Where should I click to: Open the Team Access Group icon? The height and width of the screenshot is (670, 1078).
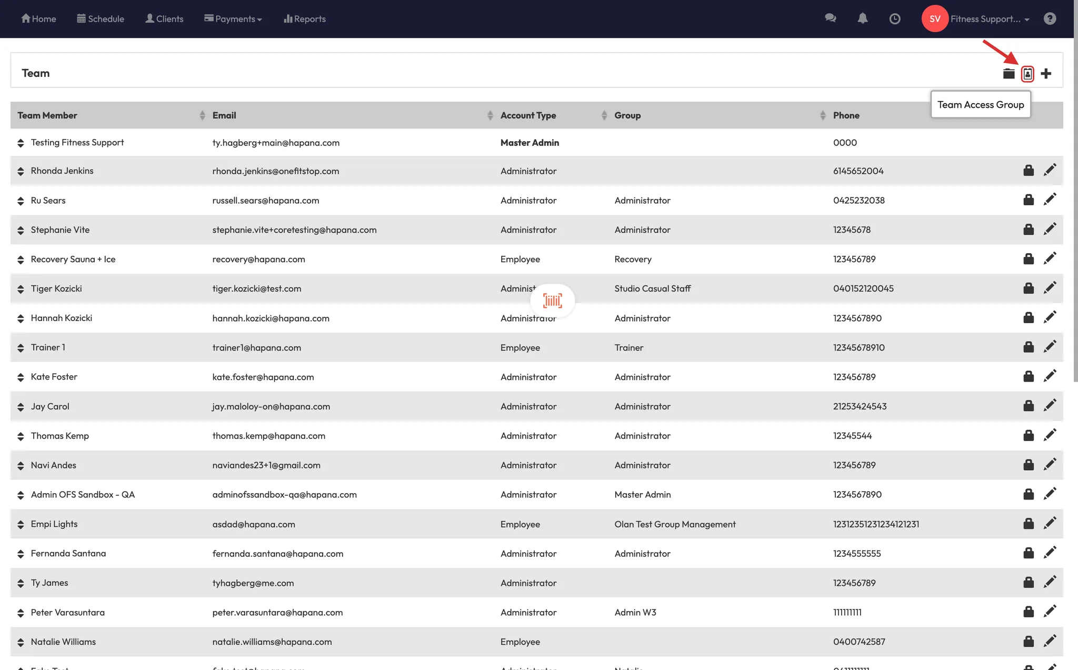(x=1027, y=74)
